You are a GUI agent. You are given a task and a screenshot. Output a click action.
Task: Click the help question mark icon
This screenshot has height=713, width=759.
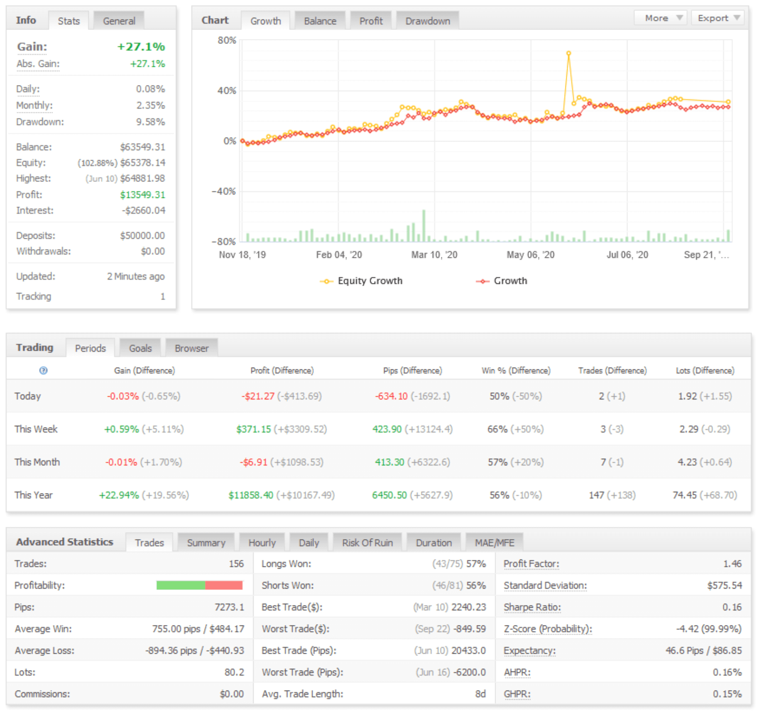[x=43, y=371]
